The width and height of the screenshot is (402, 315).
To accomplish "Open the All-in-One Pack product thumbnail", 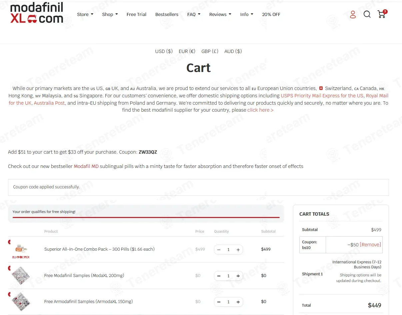I will tap(21, 250).
